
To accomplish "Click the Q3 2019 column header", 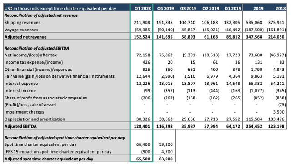I will [188, 8].
